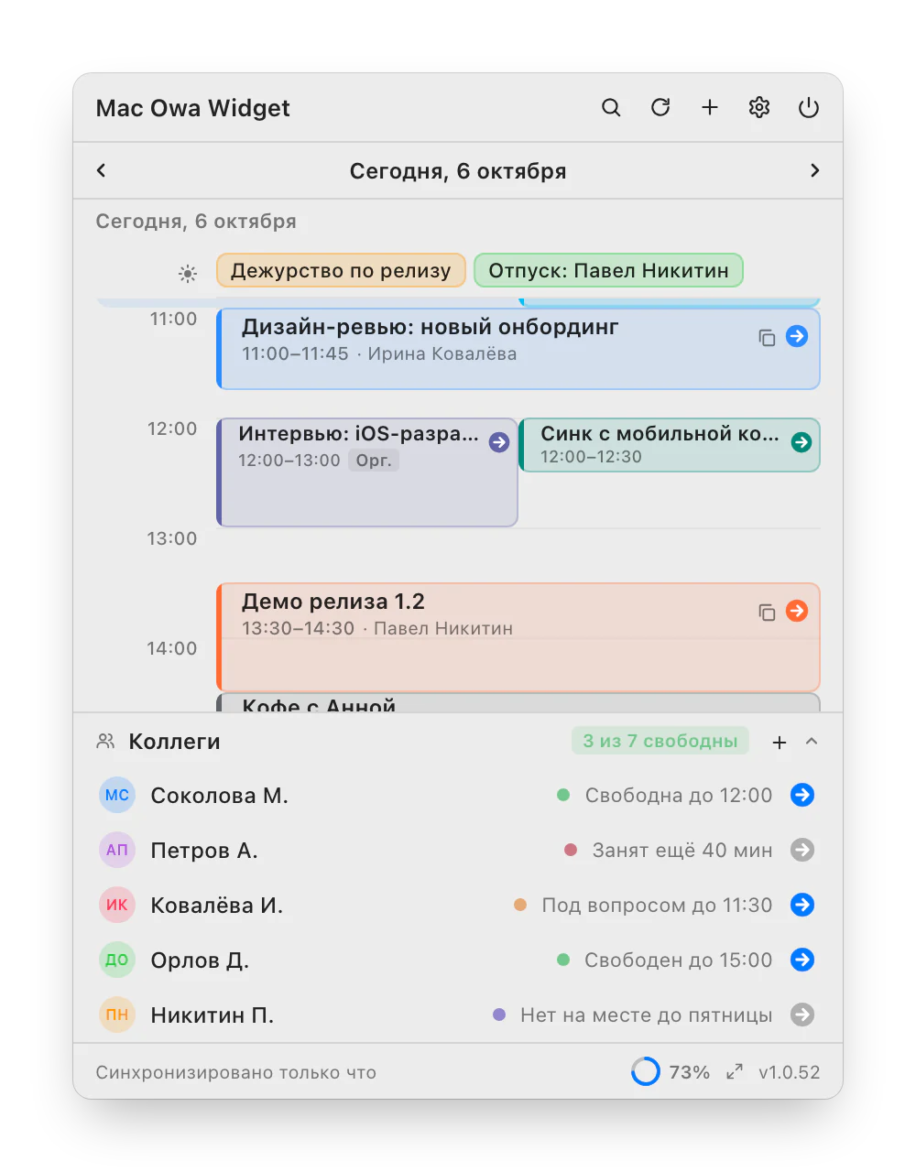Select the Синк с мобильной ко... event
Screen dimensions: 916x1172
pos(670,445)
